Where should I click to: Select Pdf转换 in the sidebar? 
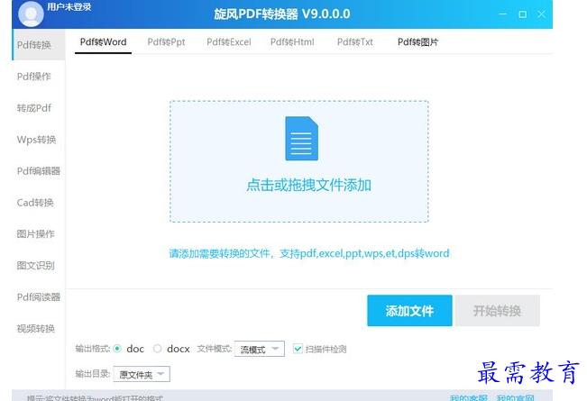pyautogui.click(x=39, y=45)
